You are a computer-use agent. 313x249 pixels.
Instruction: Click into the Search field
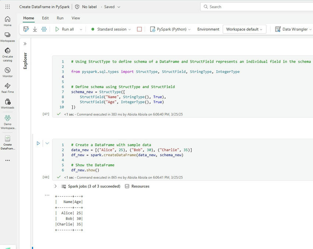click(257, 7)
